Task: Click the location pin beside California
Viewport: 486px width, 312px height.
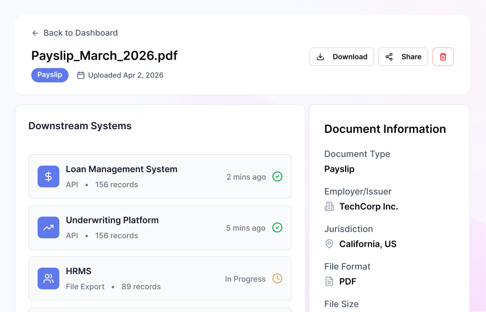Action: [x=329, y=244]
